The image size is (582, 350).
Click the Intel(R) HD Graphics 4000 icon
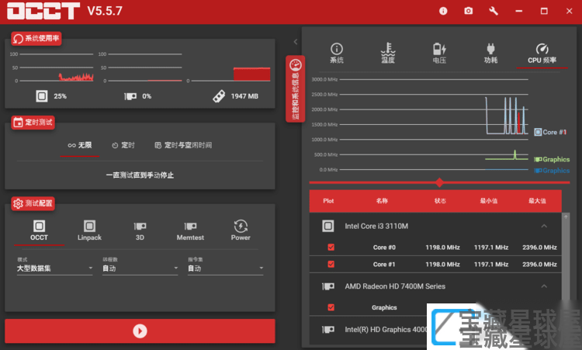(327, 329)
